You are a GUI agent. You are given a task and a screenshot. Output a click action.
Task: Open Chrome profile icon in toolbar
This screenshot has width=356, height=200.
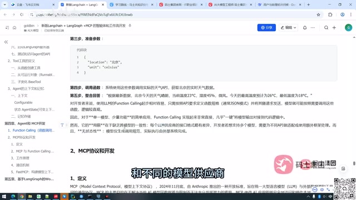point(343,15)
